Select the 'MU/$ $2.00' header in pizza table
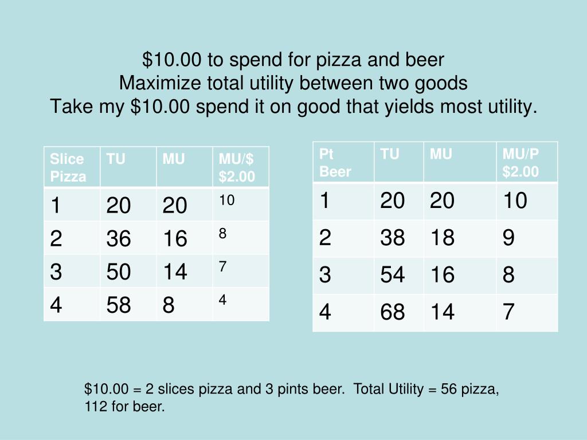 (x=237, y=167)
